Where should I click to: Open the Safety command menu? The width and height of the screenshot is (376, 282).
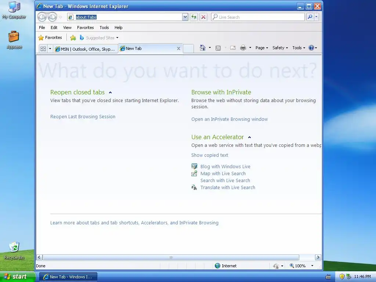(x=280, y=48)
